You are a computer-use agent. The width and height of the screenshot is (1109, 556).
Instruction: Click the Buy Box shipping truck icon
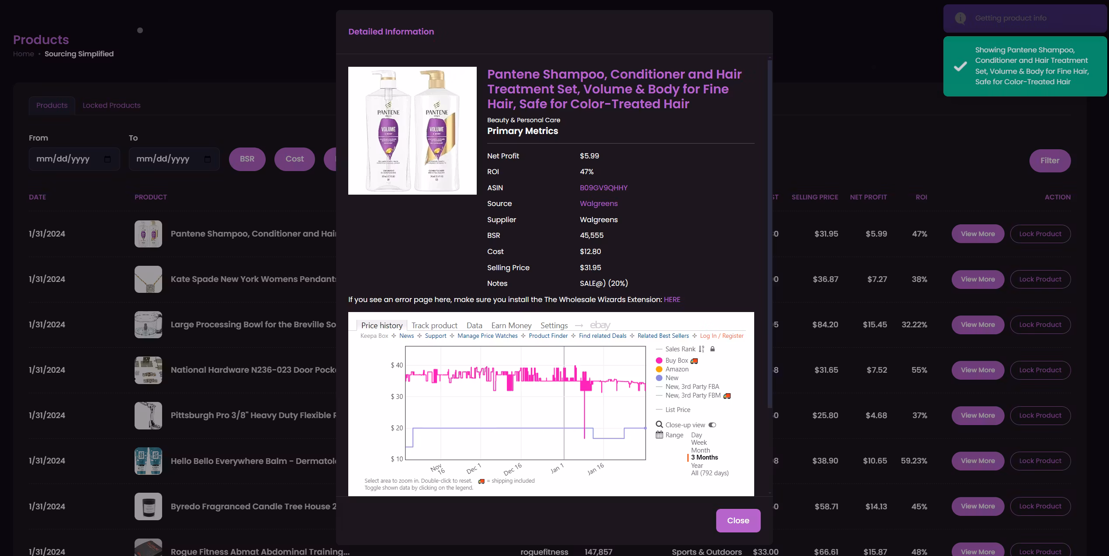(x=694, y=361)
